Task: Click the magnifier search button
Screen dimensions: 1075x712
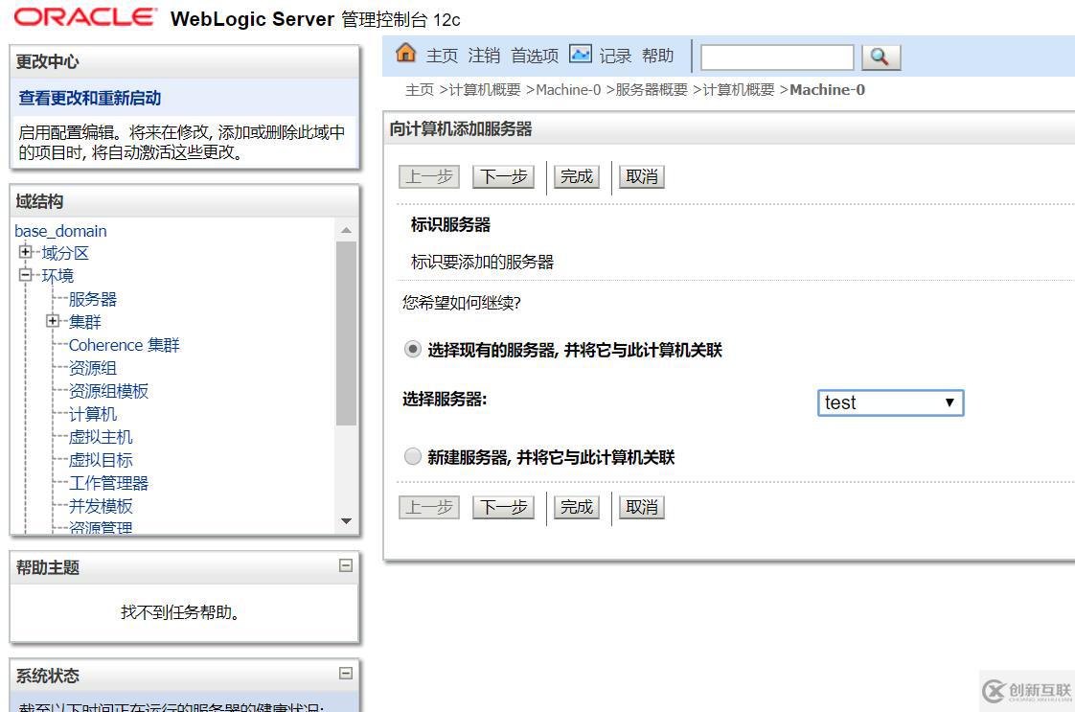Action: point(881,57)
